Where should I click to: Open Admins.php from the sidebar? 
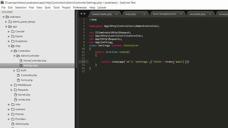click(x=22, y=124)
